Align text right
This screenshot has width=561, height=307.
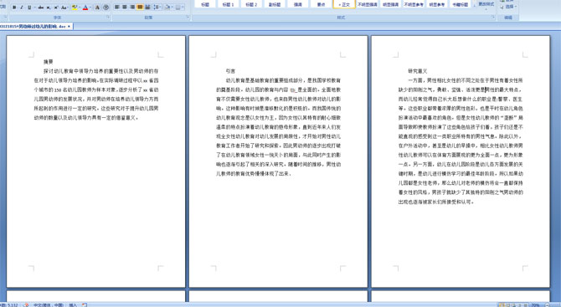pyautogui.click(x=132, y=8)
